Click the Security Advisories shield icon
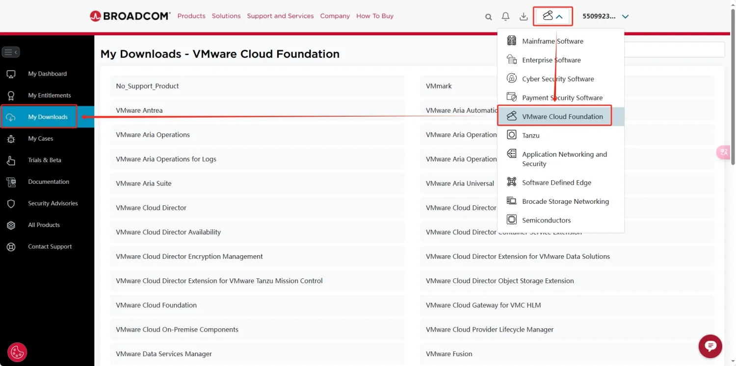 pos(11,203)
